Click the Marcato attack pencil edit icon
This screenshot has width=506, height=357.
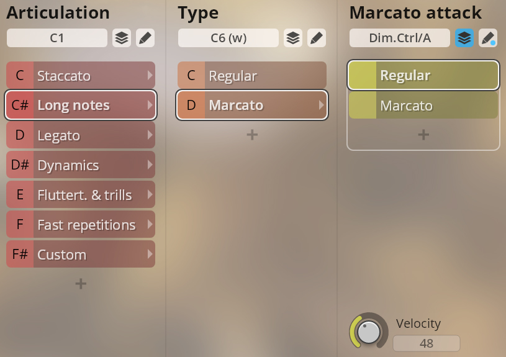pyautogui.click(x=487, y=38)
